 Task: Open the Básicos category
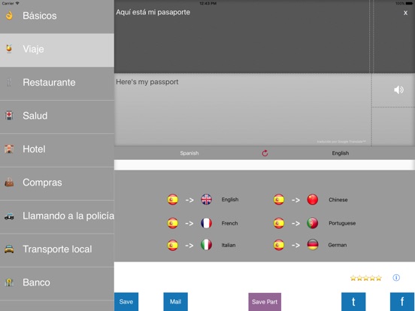(x=57, y=17)
